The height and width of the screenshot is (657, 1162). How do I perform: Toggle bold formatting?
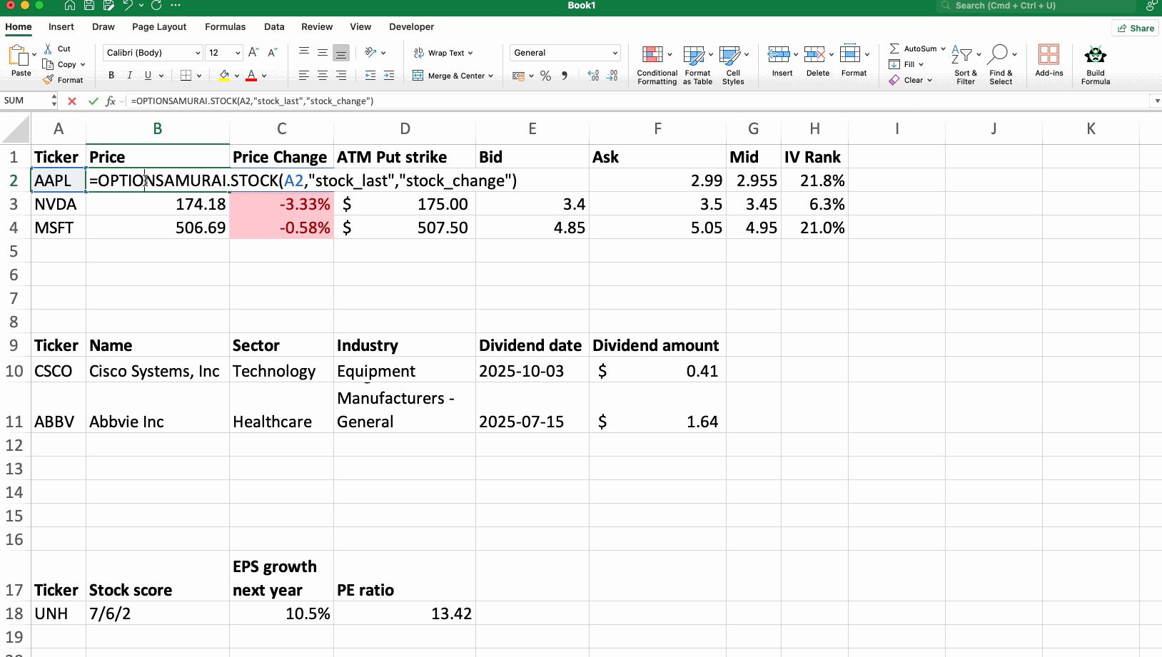(x=111, y=75)
